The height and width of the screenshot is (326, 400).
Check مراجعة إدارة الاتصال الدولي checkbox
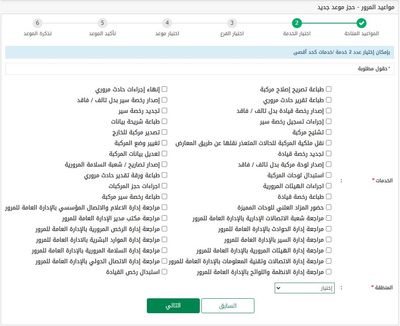165,261
